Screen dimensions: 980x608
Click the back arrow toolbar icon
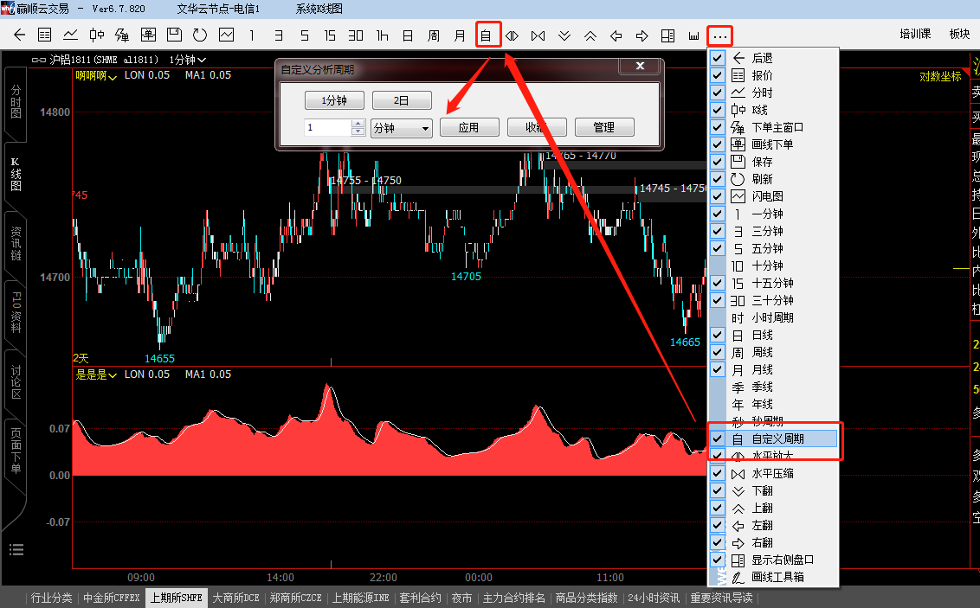pos(20,35)
